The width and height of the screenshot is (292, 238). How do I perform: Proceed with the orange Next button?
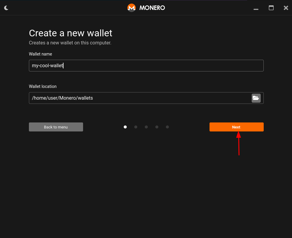[x=236, y=127]
